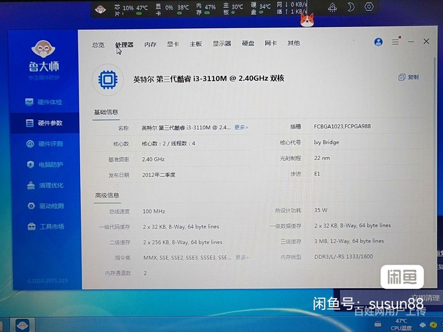
Task: Select 硬件评测 in the sidebar
Action: coord(45,144)
